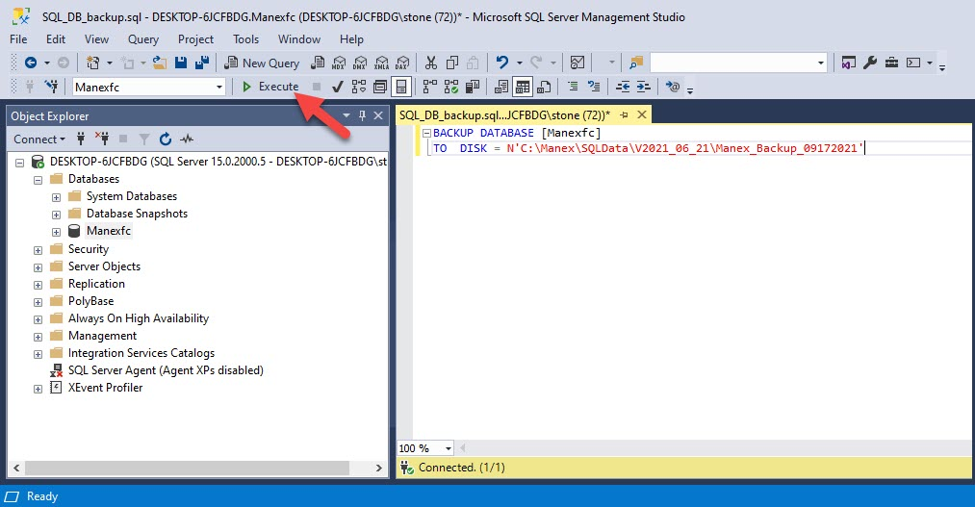The width and height of the screenshot is (975, 507).
Task: Click the Disconnect plug icon in Object Explorer
Action: click(102, 139)
